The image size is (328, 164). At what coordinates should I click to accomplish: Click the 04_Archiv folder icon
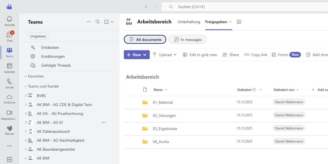(145, 142)
